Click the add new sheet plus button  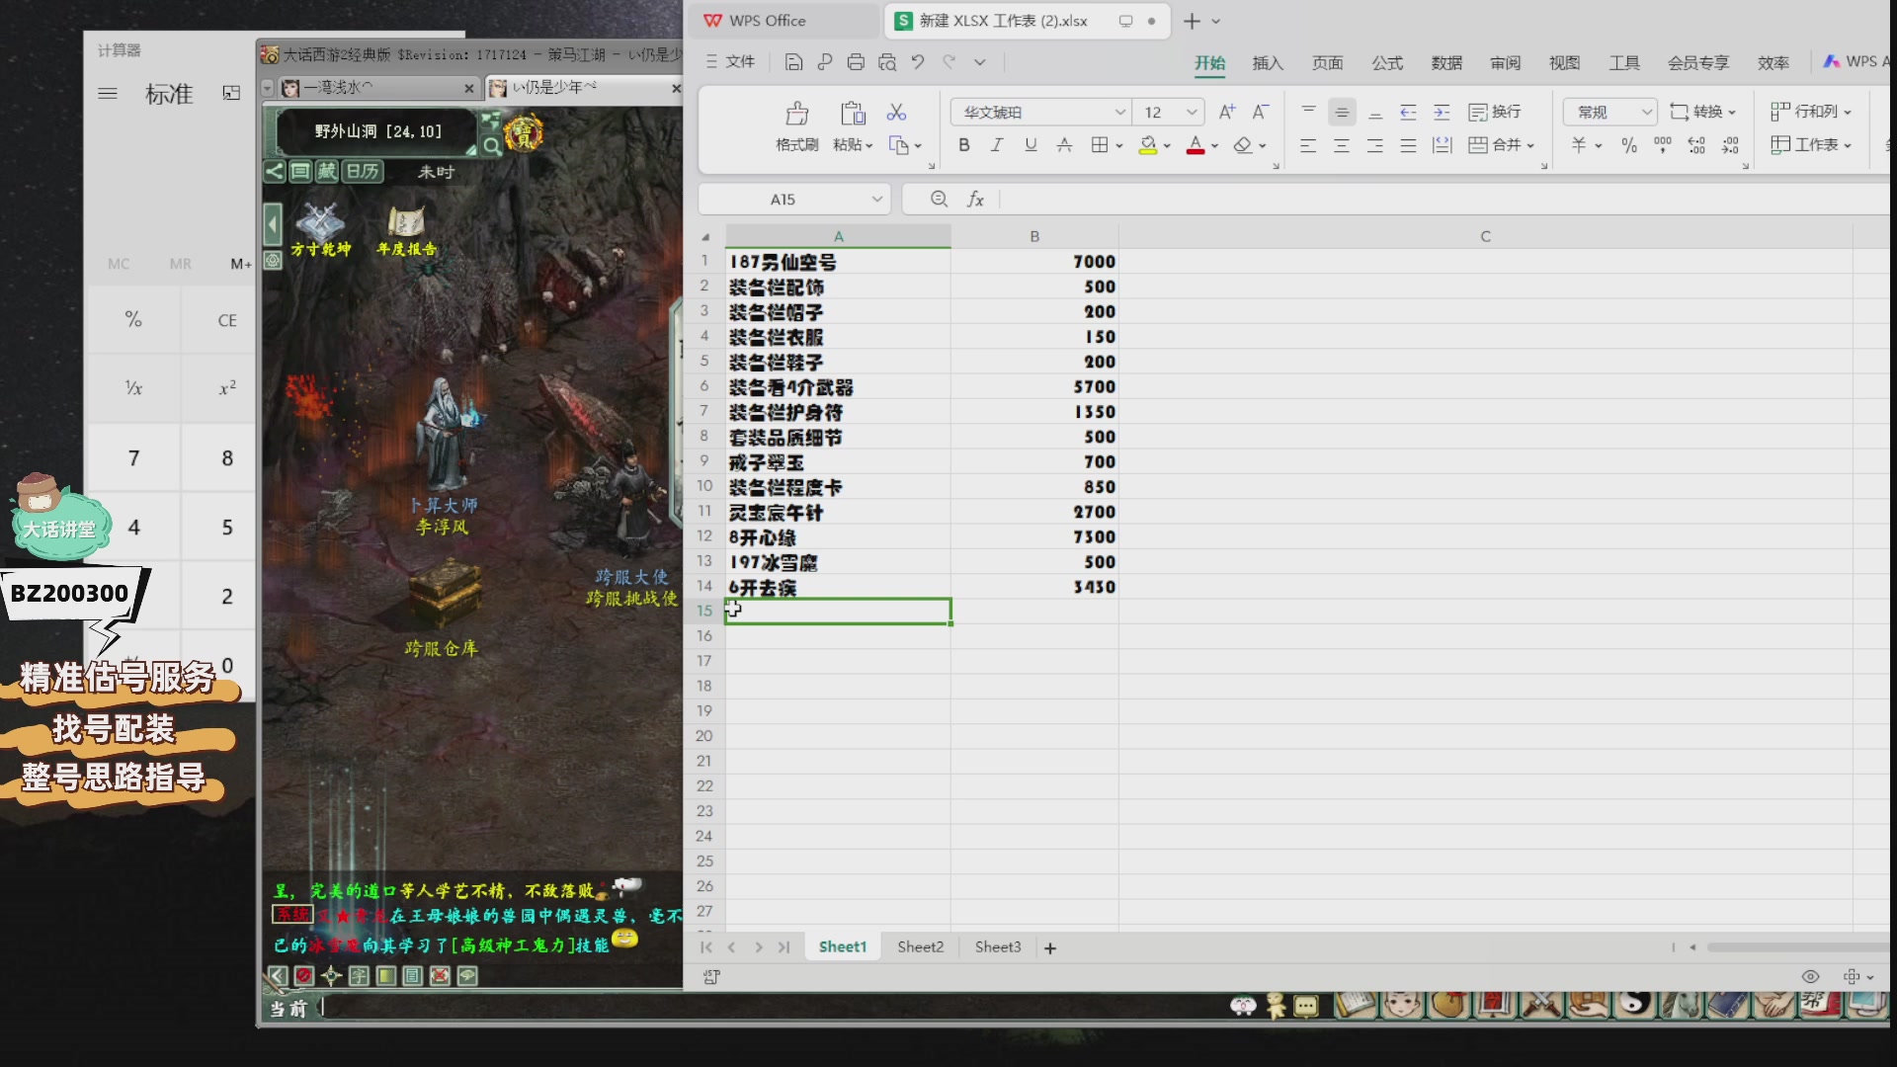[x=1050, y=947]
